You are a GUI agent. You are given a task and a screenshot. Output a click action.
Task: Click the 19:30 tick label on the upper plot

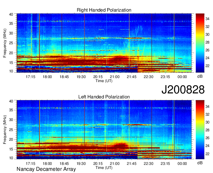pos(81,77)
